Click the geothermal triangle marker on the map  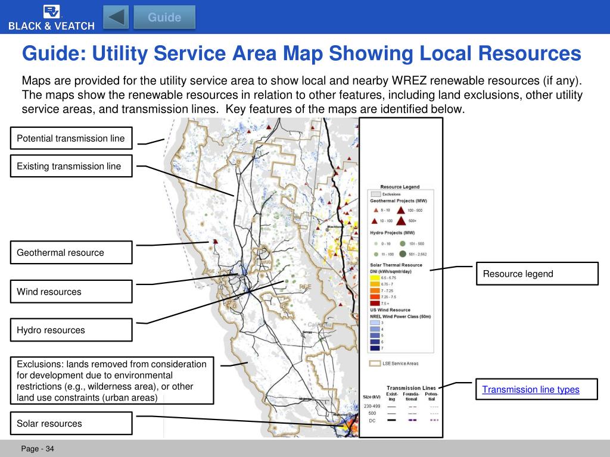[216, 242]
